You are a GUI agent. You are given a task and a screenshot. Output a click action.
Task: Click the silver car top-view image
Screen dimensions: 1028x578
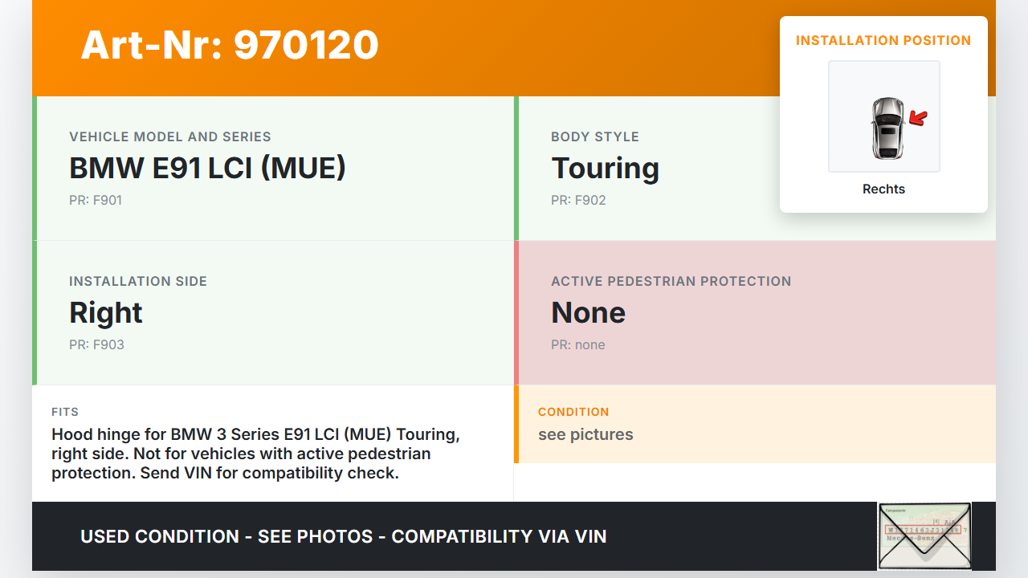(887, 128)
